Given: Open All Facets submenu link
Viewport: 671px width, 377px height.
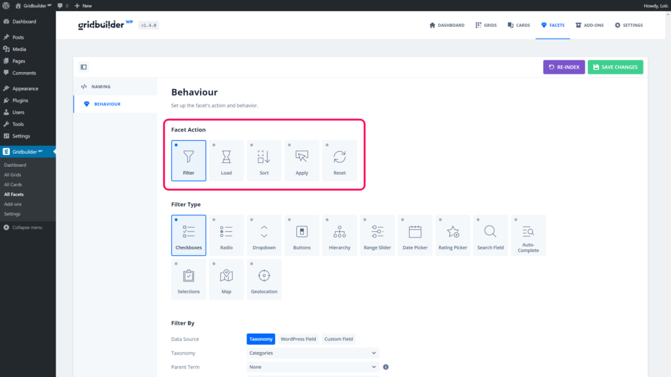Looking at the screenshot, I should [x=14, y=194].
